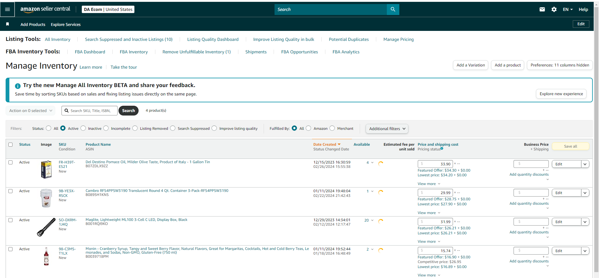Open the Monin Cranberry Syrup product image
Screen dimensions: 599x278
pos(46,256)
